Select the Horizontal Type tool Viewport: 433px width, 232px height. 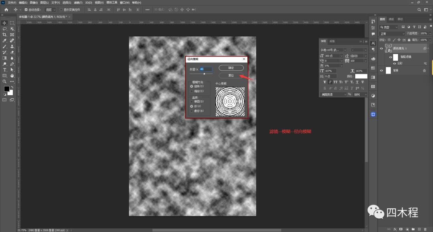(x=4, y=70)
